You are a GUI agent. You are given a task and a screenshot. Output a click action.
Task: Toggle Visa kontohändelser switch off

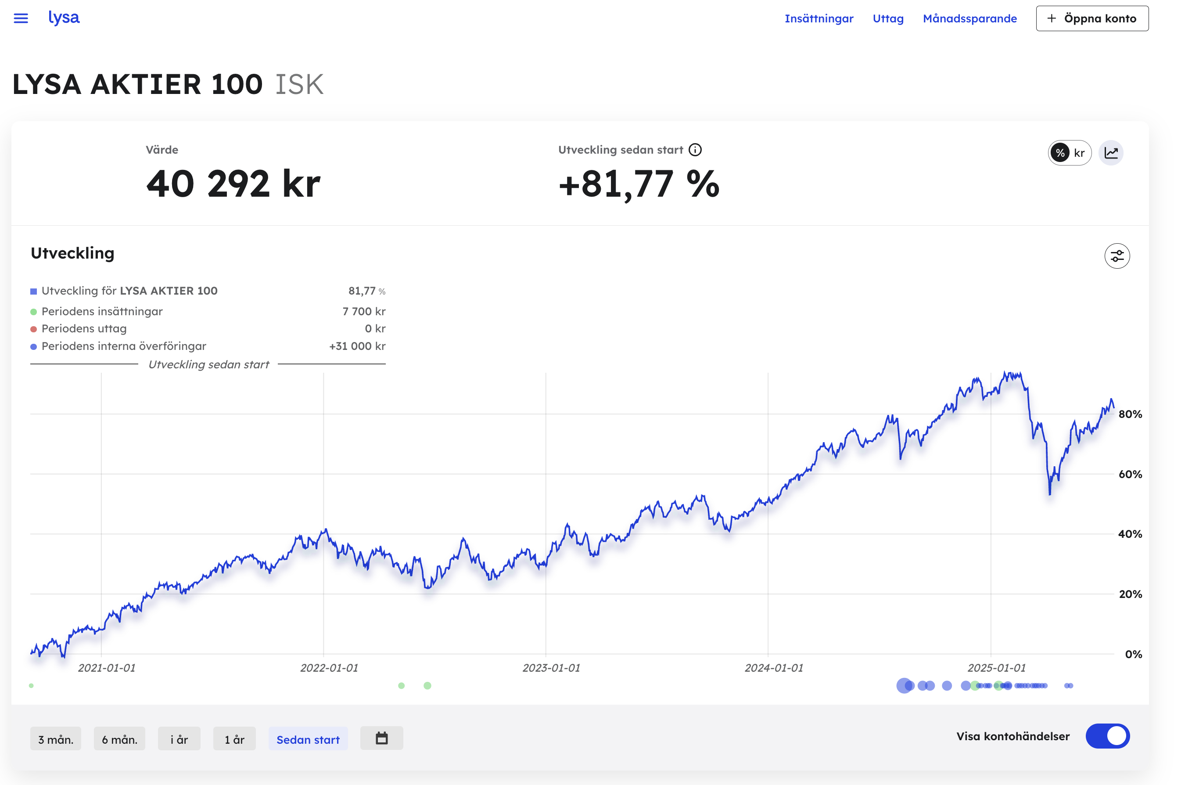pyautogui.click(x=1107, y=736)
